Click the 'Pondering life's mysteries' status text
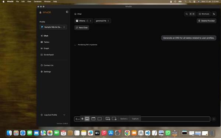Screen dimensions: 221x138 pyautogui.click(x=88, y=45)
